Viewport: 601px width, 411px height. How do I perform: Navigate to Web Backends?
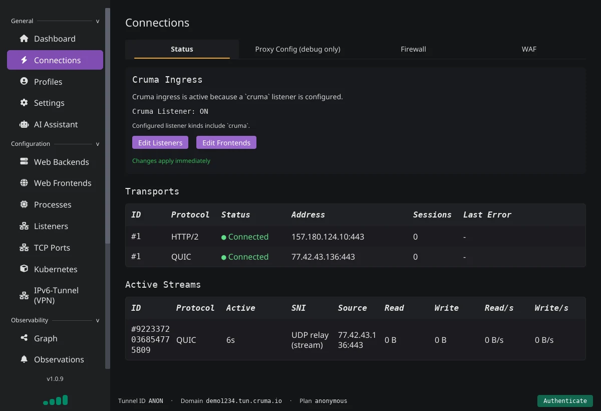[x=55, y=162]
